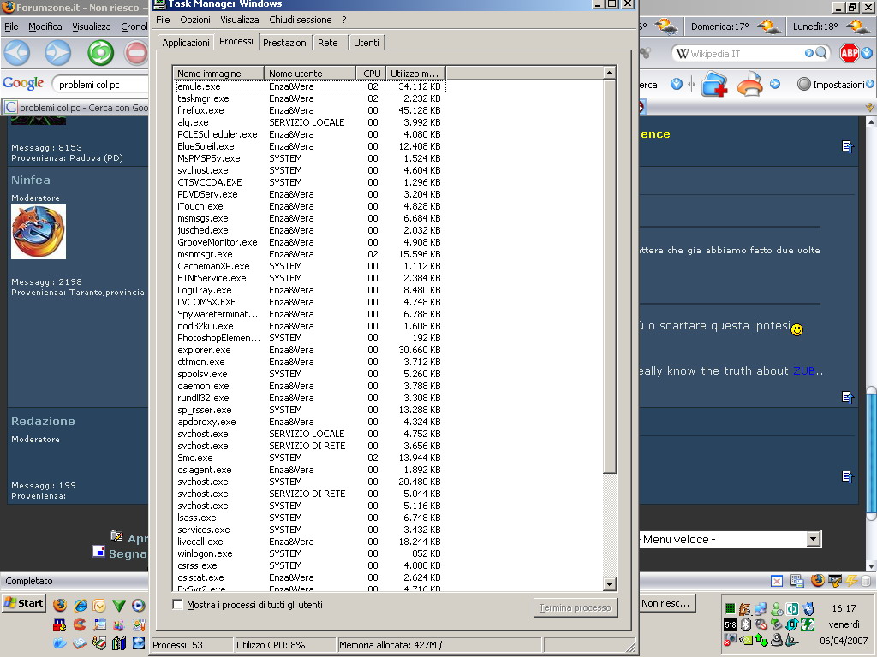Click green up-down arrows network tray icon
This screenshot has height=657, width=877.
pos(761,640)
